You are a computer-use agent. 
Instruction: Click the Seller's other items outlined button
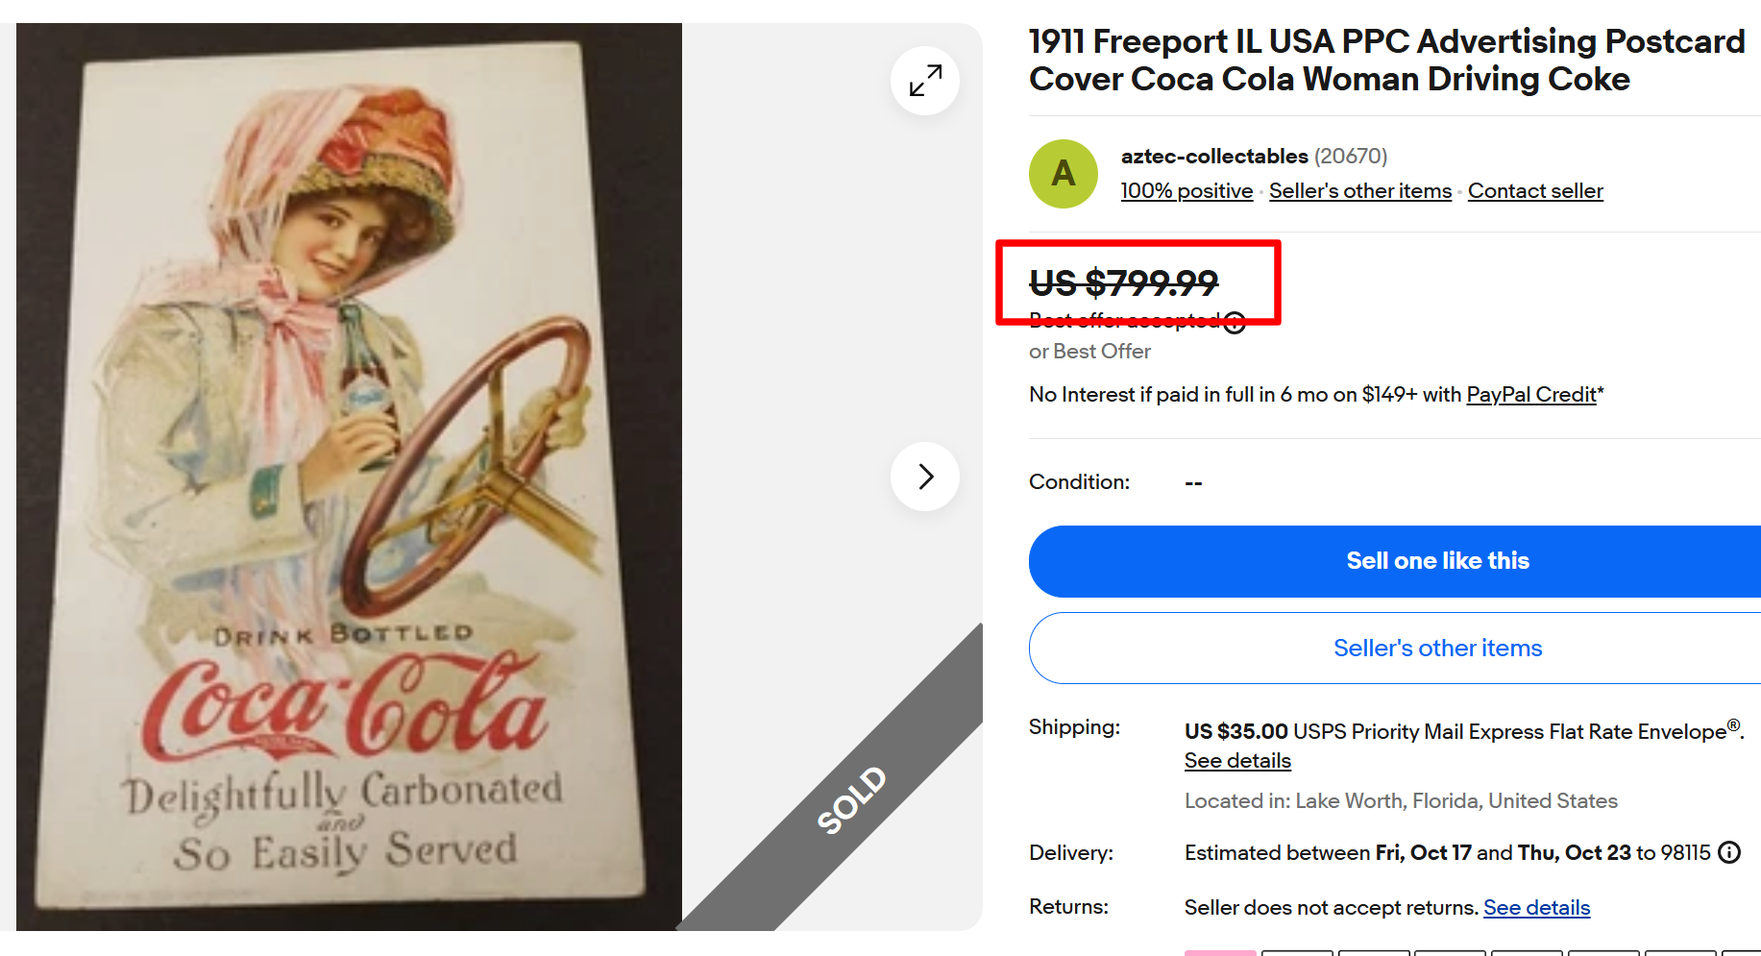1437,648
